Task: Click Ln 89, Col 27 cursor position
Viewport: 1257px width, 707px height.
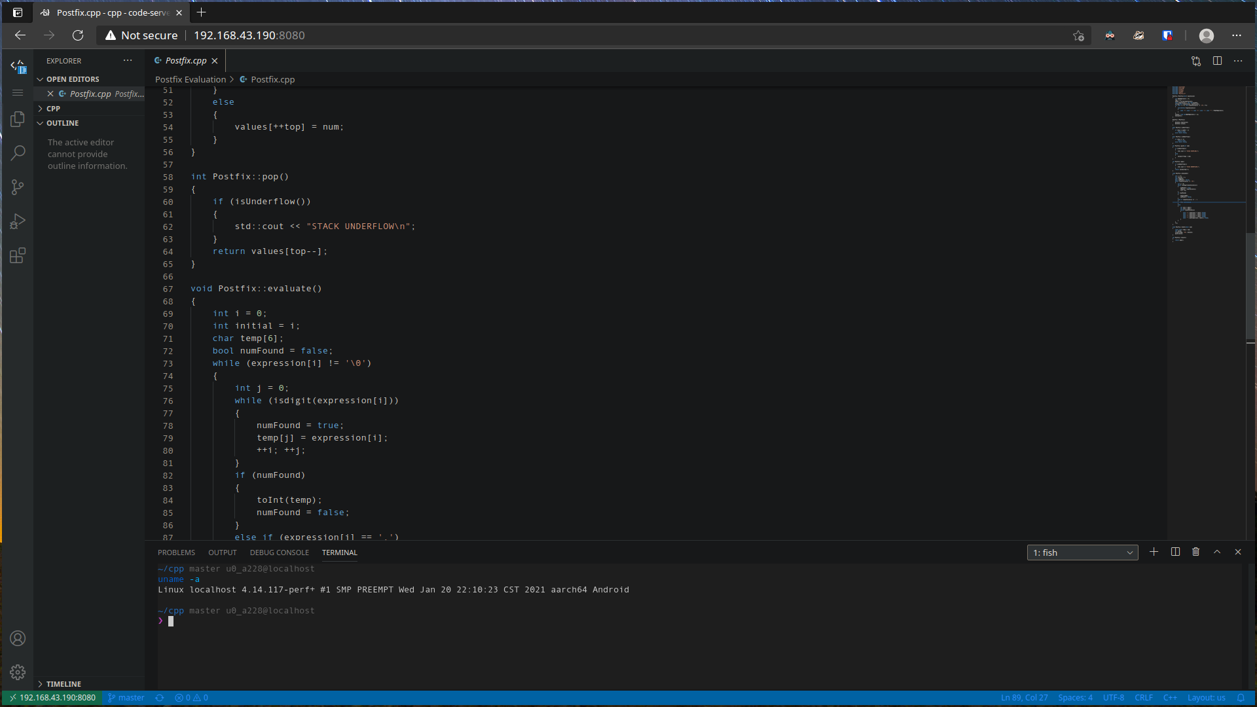Action: [1024, 698]
